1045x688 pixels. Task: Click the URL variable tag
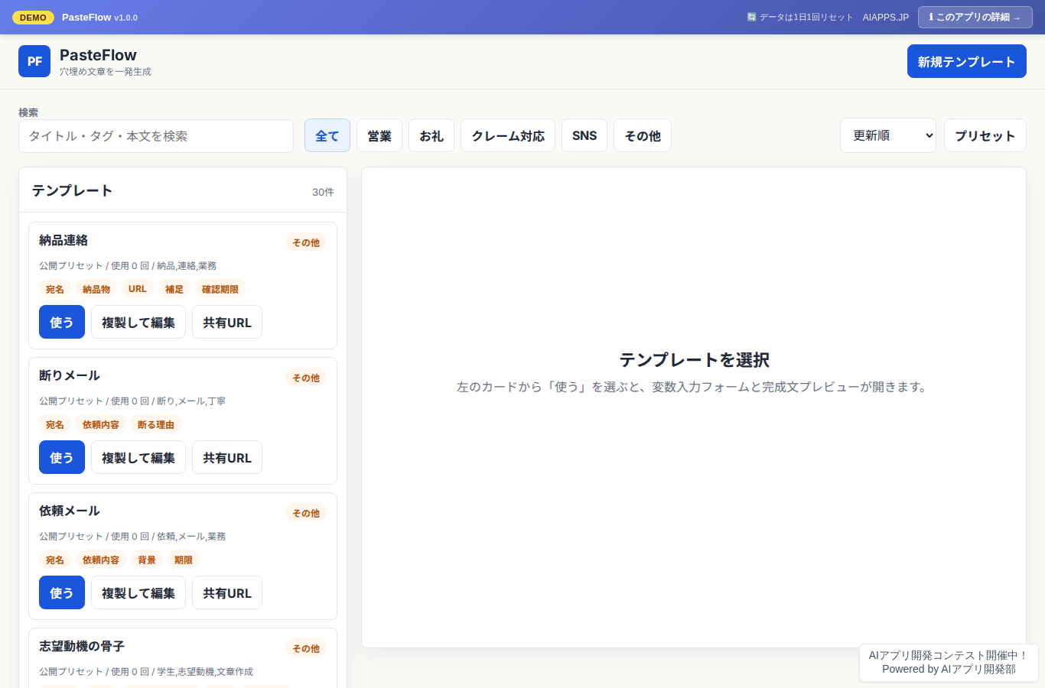(138, 289)
